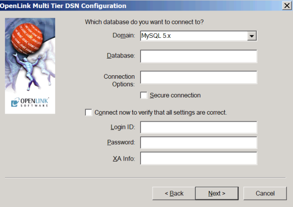This screenshot has height=207, width=293.
Task: Click the Database field label
Action: pyautogui.click(x=121, y=56)
